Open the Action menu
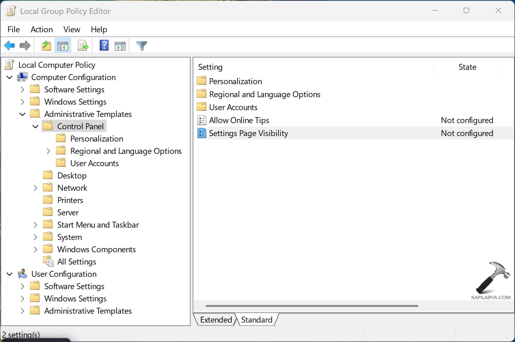The height and width of the screenshot is (342, 515). pyautogui.click(x=42, y=29)
